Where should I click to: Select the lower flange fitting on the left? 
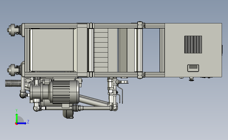point(14,70)
